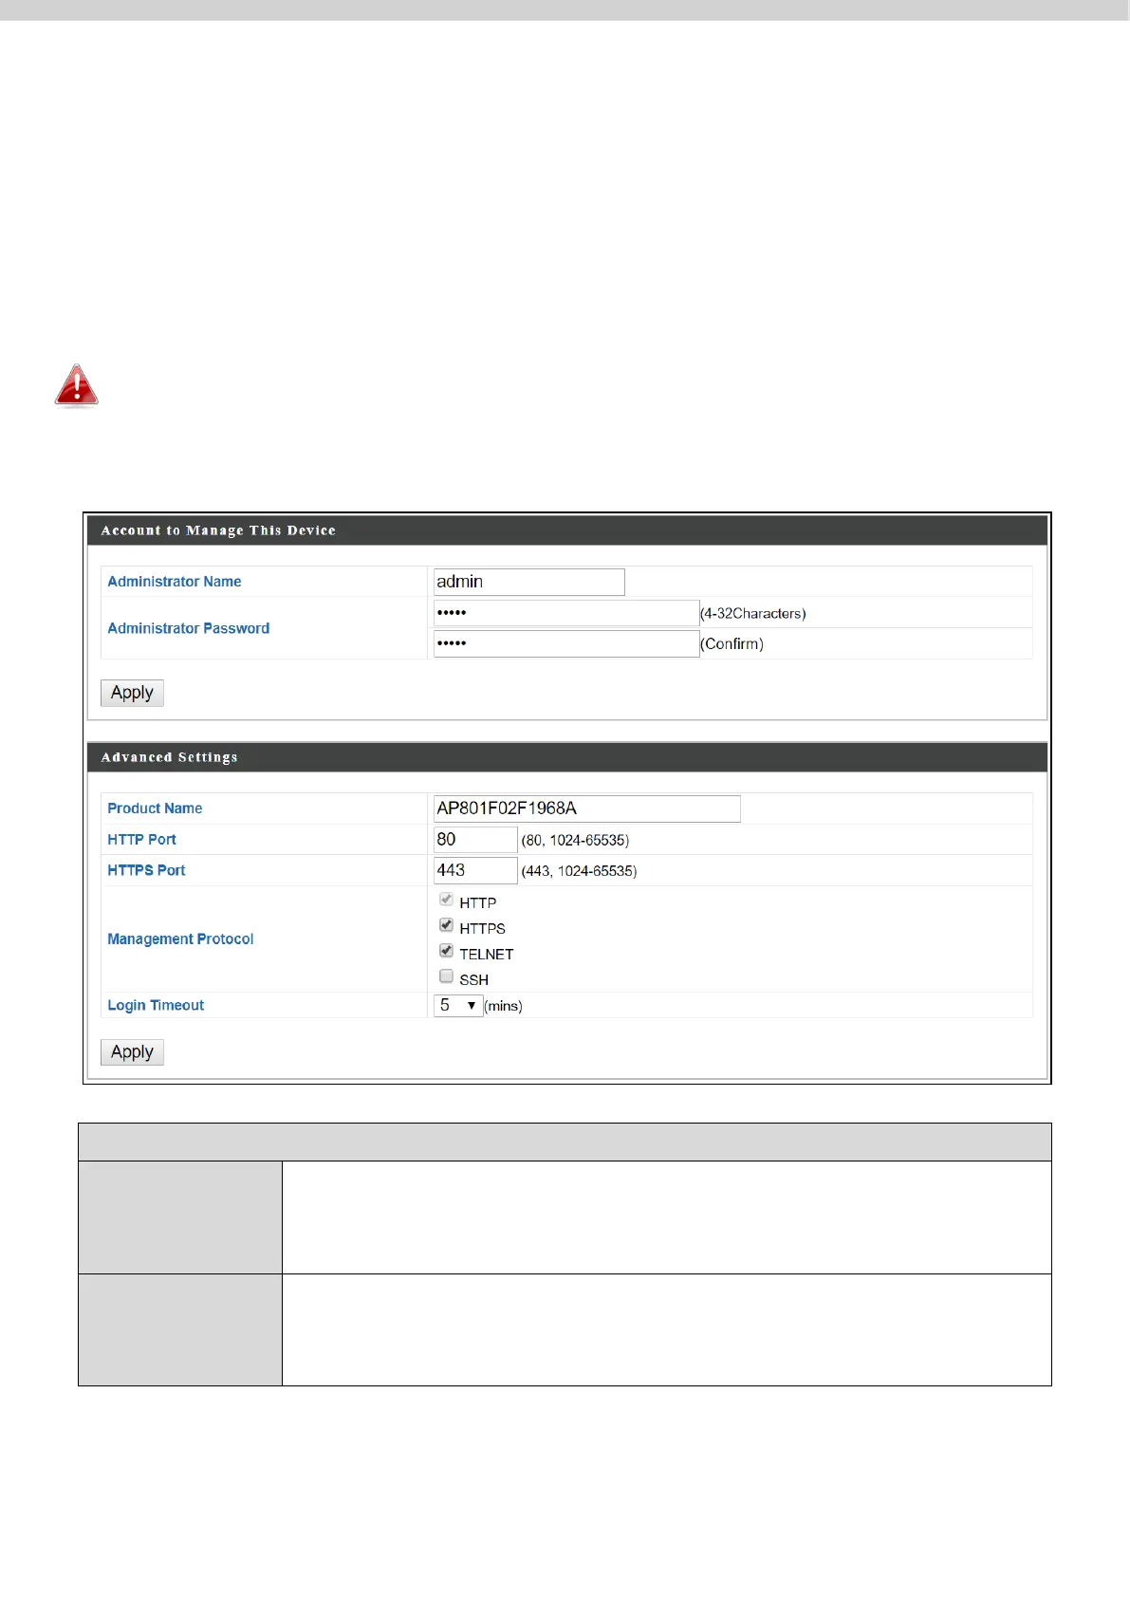The width and height of the screenshot is (1130, 1598).
Task: Apply the account settings
Action: 132,693
